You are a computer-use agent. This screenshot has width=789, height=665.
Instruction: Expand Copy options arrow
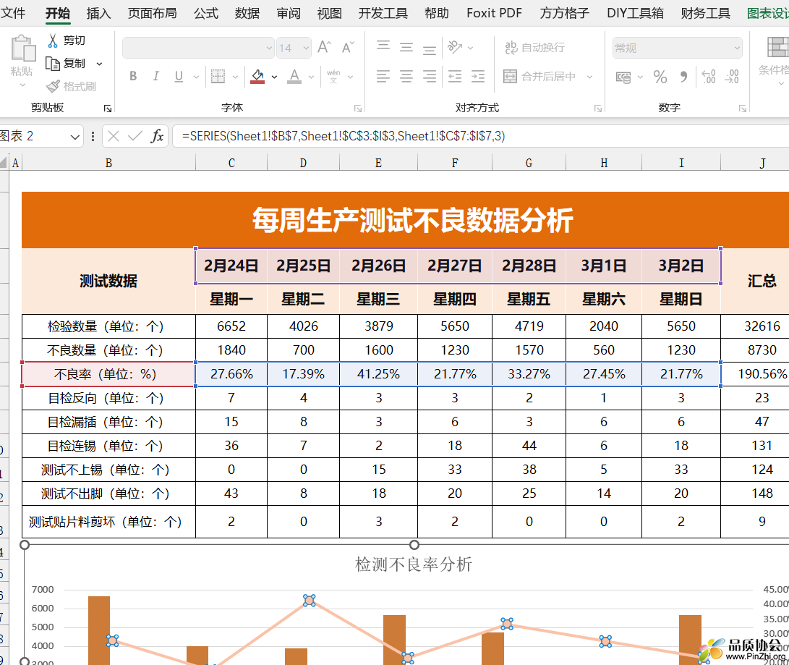pyautogui.click(x=99, y=64)
